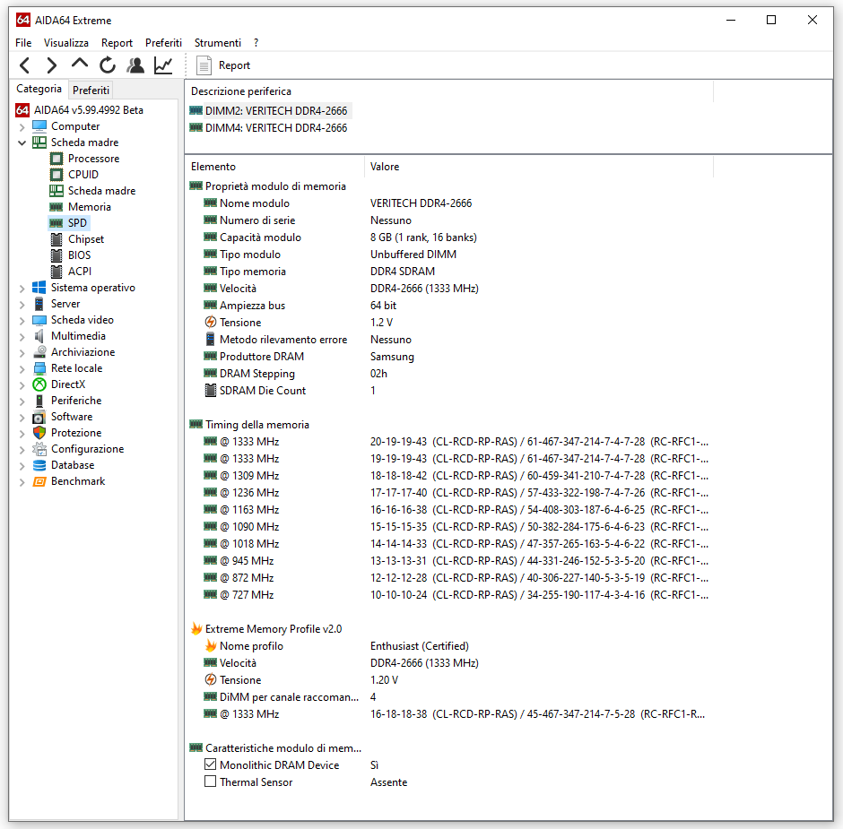Expand the Scheda video node

tap(22, 321)
